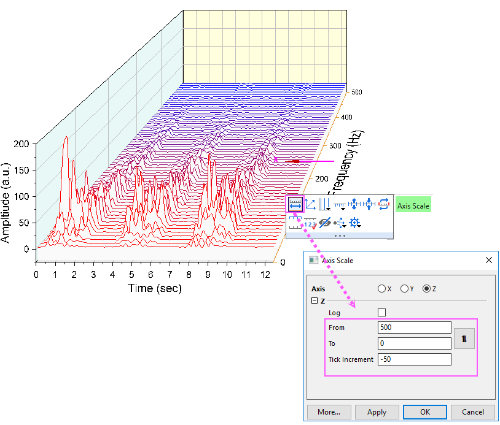Open the blue gear settings dropdown

(354, 223)
